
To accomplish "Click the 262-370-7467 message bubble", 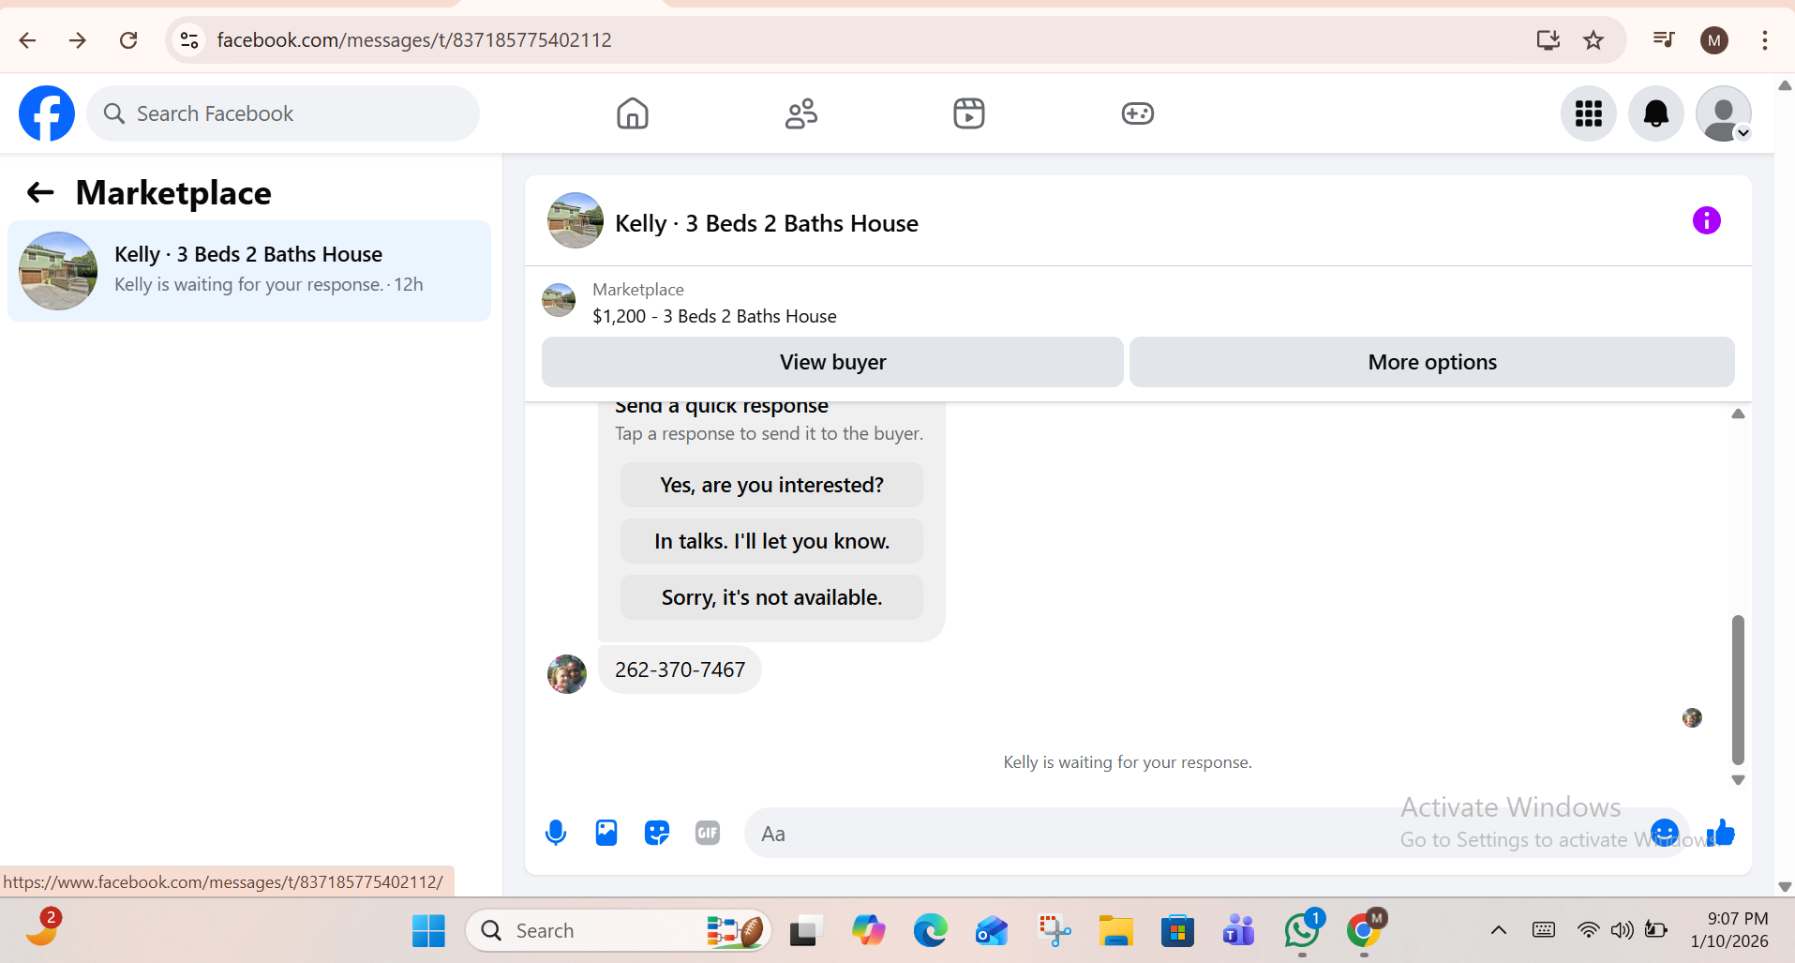I will pyautogui.click(x=680, y=670).
